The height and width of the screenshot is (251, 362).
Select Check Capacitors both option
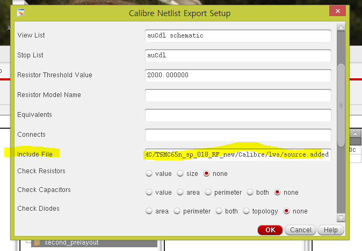(x=250, y=192)
